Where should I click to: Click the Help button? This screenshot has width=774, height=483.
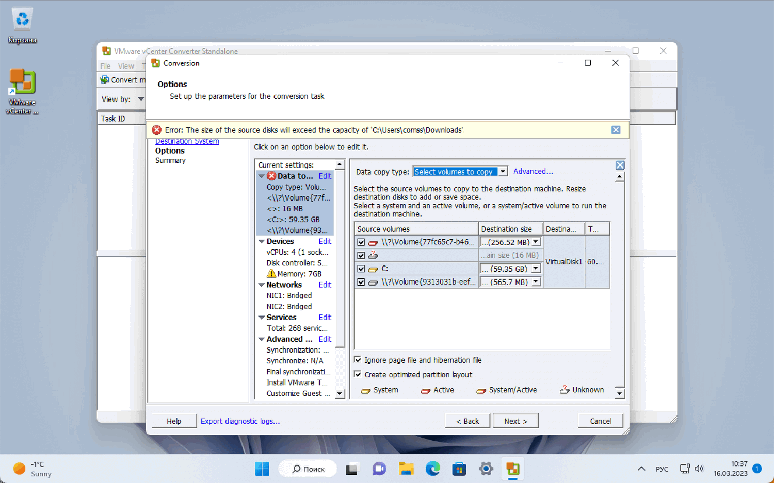174,421
